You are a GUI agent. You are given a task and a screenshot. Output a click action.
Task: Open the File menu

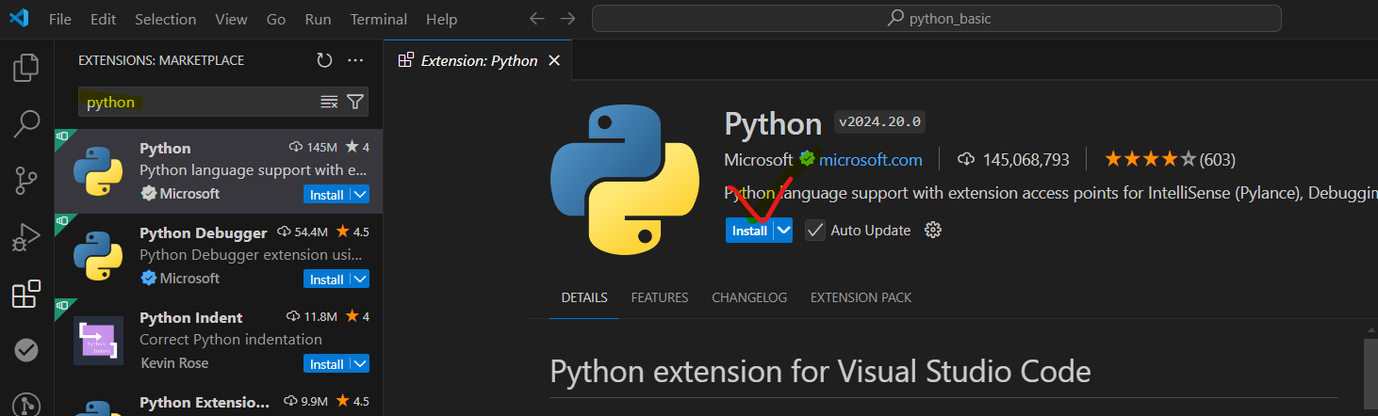pyautogui.click(x=59, y=19)
